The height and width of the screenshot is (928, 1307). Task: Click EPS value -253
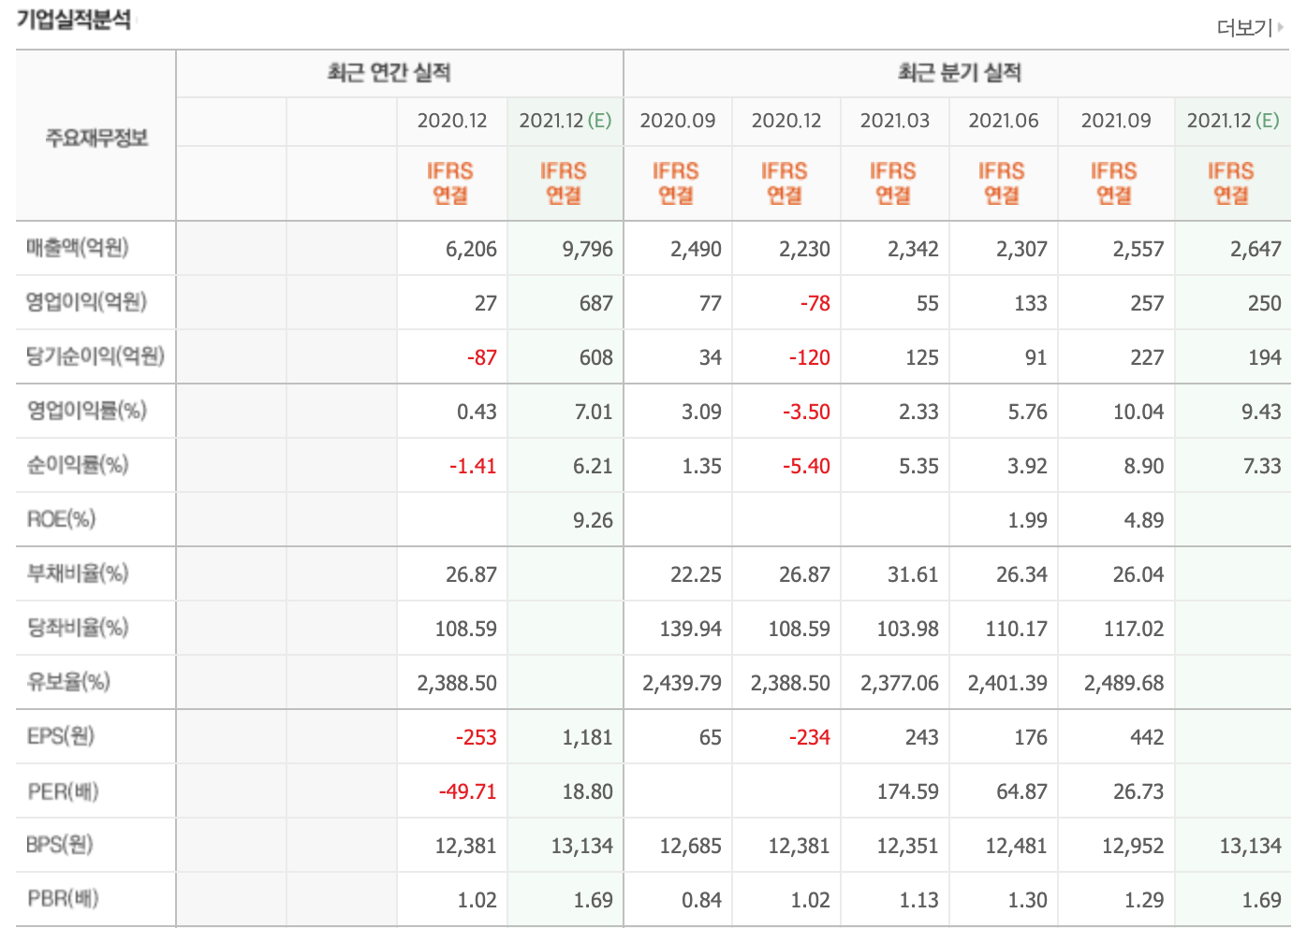[476, 738]
